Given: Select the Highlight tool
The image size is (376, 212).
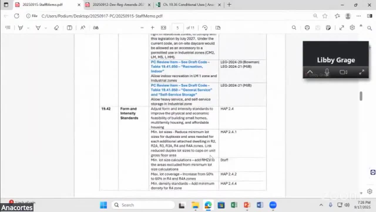Looking at the screenshot, I should [x=38, y=28].
